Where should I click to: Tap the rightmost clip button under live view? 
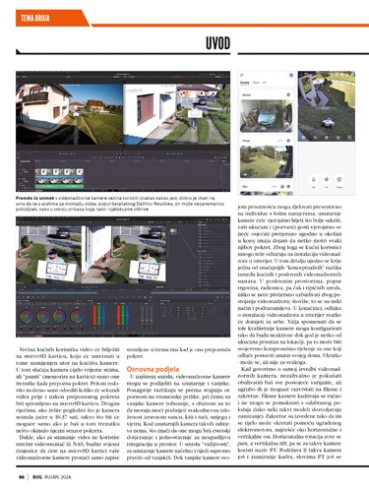(339, 180)
